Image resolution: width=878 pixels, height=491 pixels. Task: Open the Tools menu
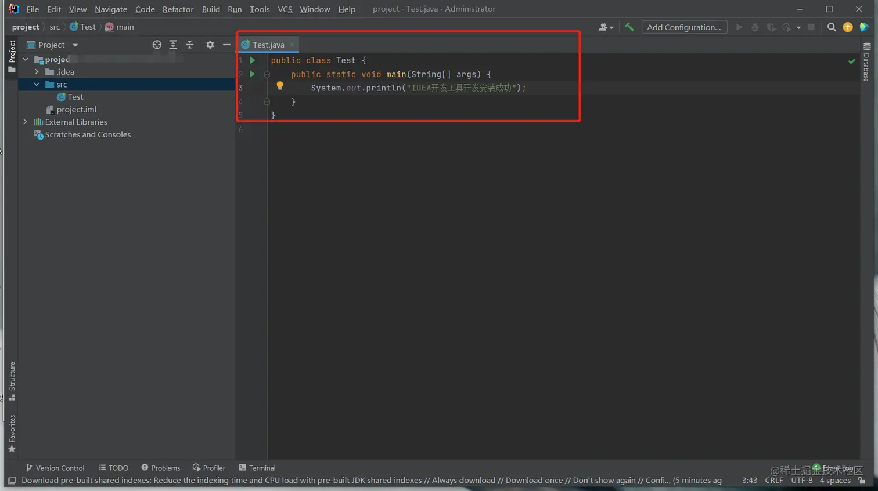pos(260,9)
